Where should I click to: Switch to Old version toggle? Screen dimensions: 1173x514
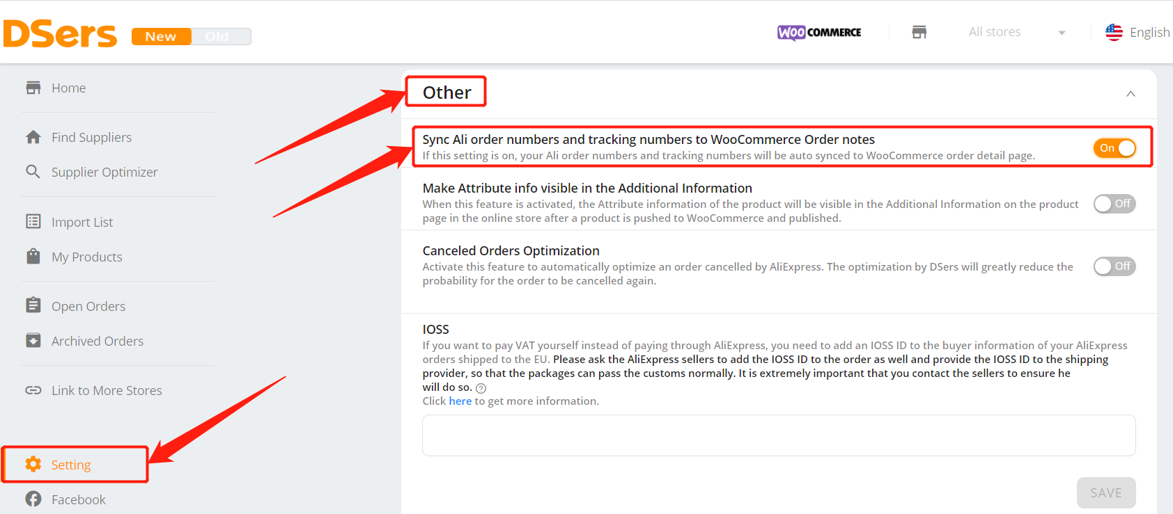click(x=221, y=36)
